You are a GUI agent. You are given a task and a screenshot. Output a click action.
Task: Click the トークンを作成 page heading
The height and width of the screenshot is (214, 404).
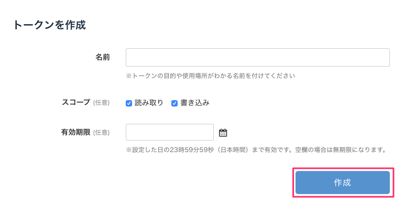pyautogui.click(x=49, y=25)
